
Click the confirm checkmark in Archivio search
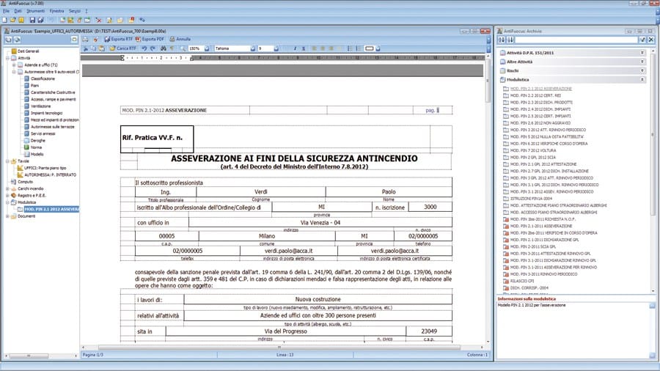click(x=642, y=40)
